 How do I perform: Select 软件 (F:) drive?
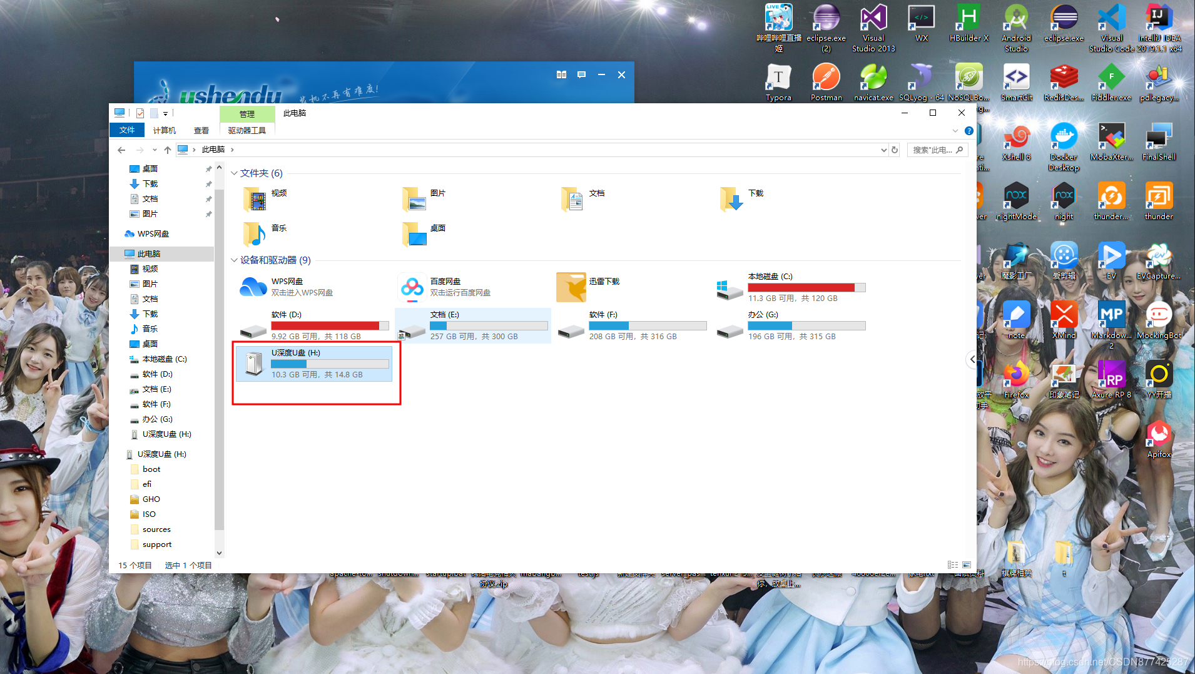coord(633,325)
